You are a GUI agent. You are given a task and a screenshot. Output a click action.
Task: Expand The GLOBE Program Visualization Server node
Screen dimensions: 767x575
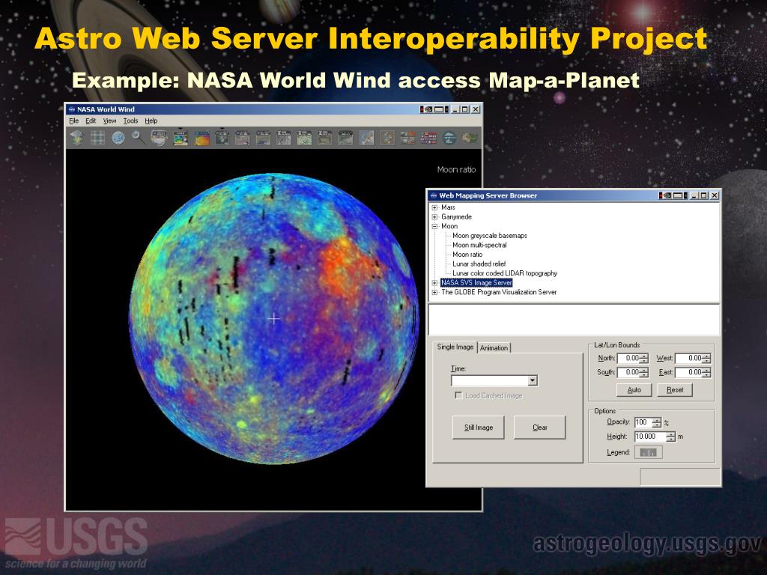tap(434, 292)
